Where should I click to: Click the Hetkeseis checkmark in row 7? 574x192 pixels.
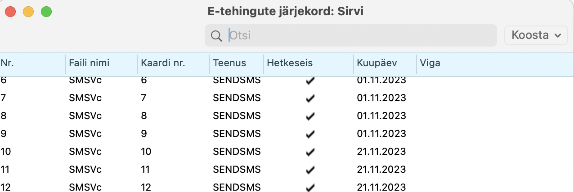309,98
